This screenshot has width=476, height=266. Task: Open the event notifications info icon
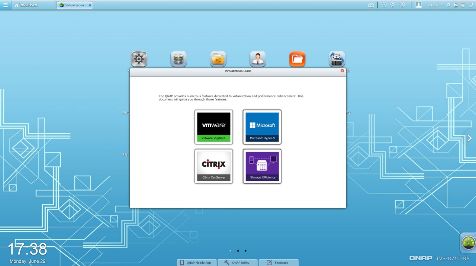click(x=402, y=5)
